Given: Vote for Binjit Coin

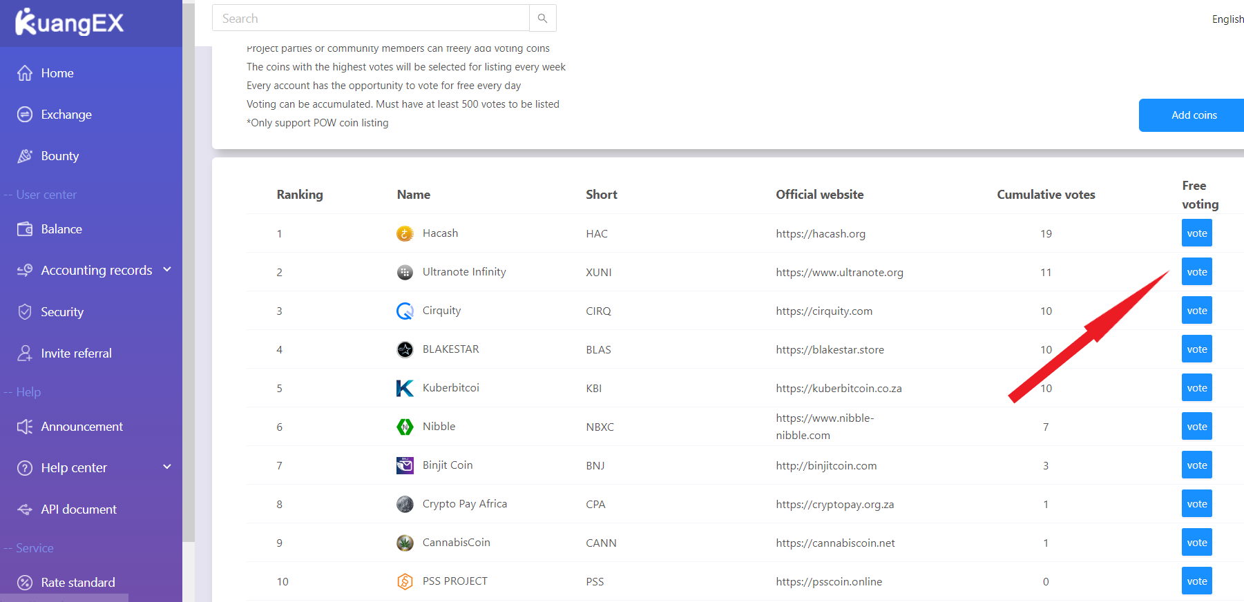Looking at the screenshot, I should 1197,465.
